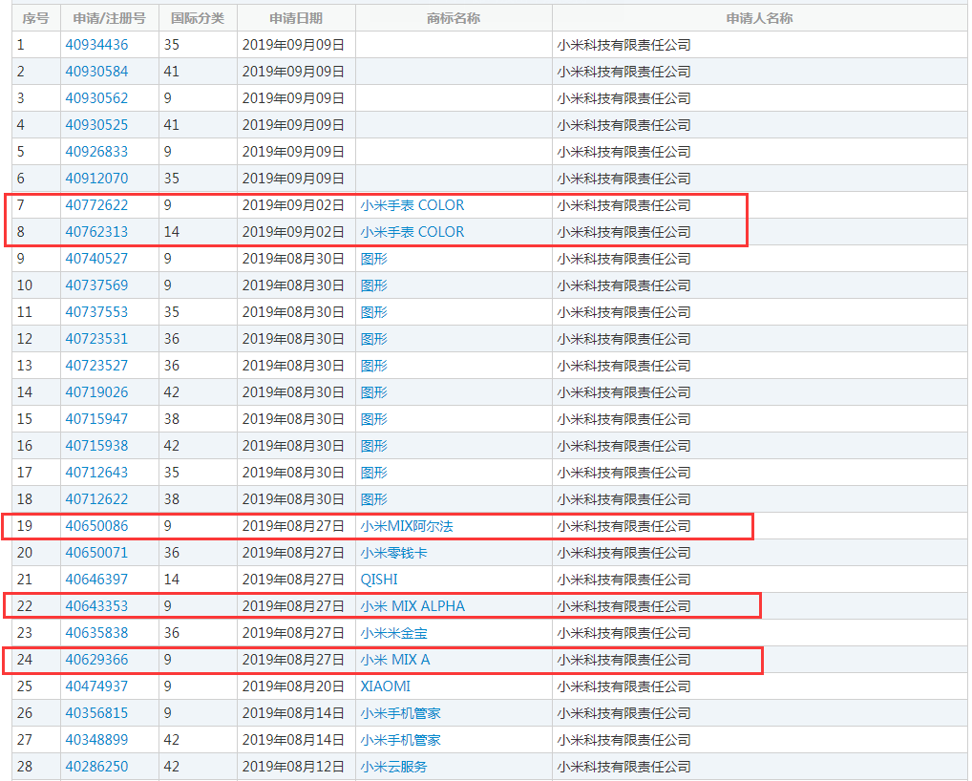
Task: Click the 序号 column header
Action: pyautogui.click(x=36, y=18)
